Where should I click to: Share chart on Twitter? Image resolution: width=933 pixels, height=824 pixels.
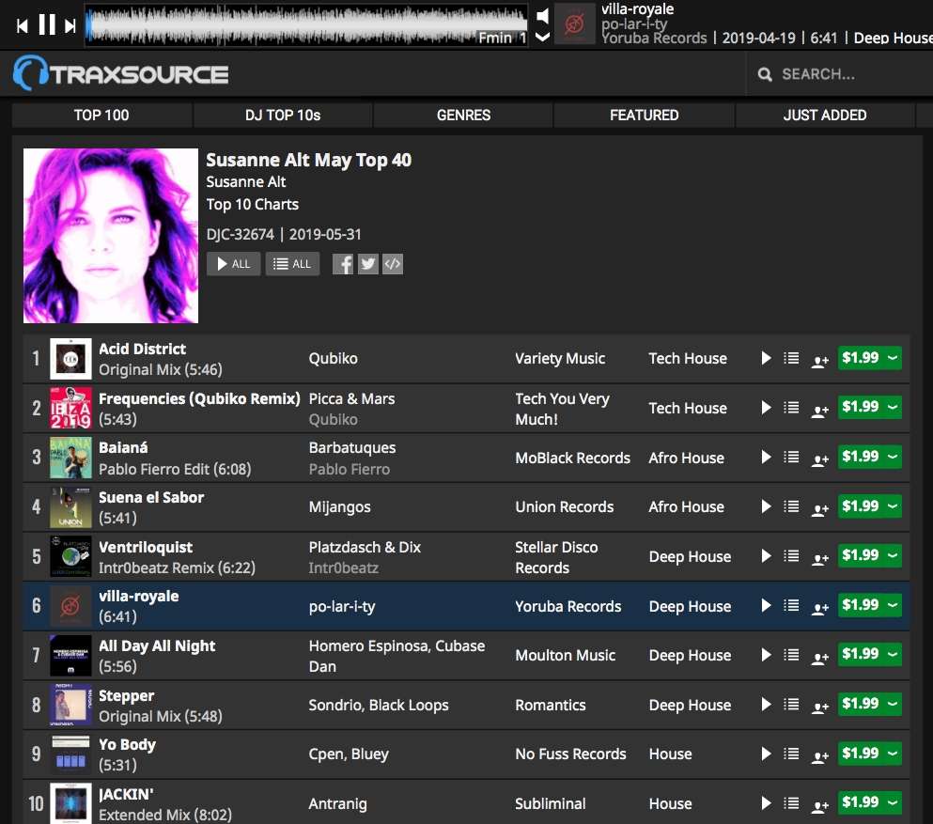tap(367, 264)
